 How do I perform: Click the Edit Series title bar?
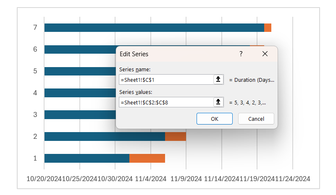tap(176, 54)
